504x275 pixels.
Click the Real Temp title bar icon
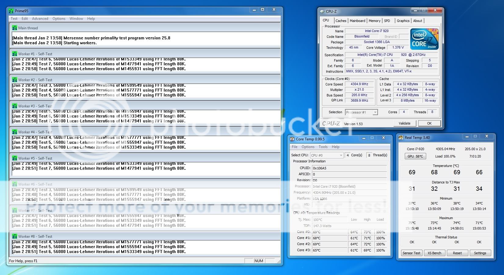pyautogui.click(x=401, y=138)
